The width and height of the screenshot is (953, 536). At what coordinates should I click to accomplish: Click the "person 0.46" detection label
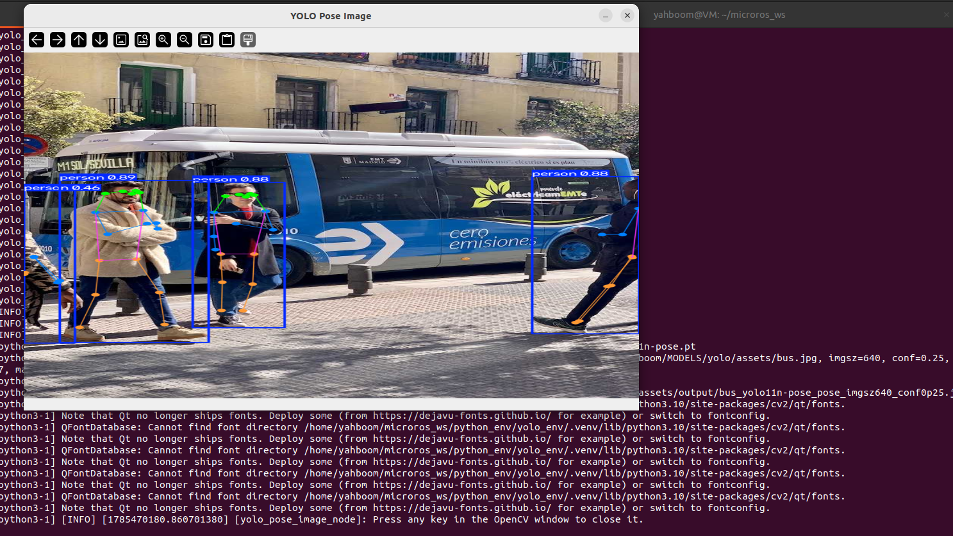pos(63,188)
